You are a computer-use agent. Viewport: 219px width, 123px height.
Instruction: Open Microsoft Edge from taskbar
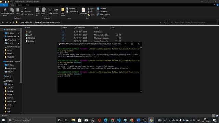click(x=106, y=120)
